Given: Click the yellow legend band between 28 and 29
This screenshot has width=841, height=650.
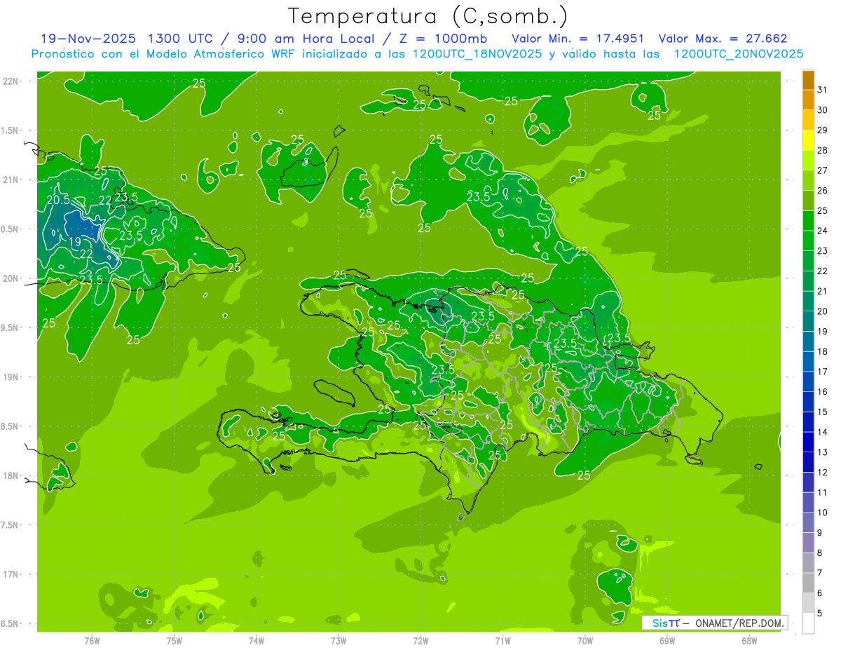Looking at the screenshot, I should click(x=808, y=140).
